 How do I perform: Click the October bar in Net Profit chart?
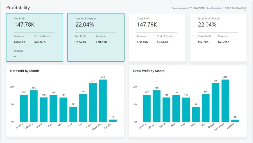[x=113, y=121]
